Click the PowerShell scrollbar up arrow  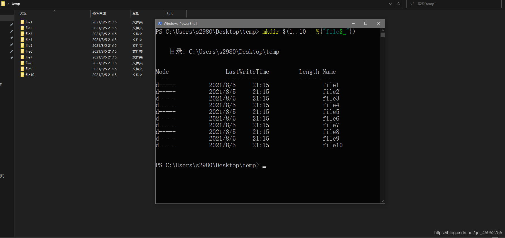point(383,30)
